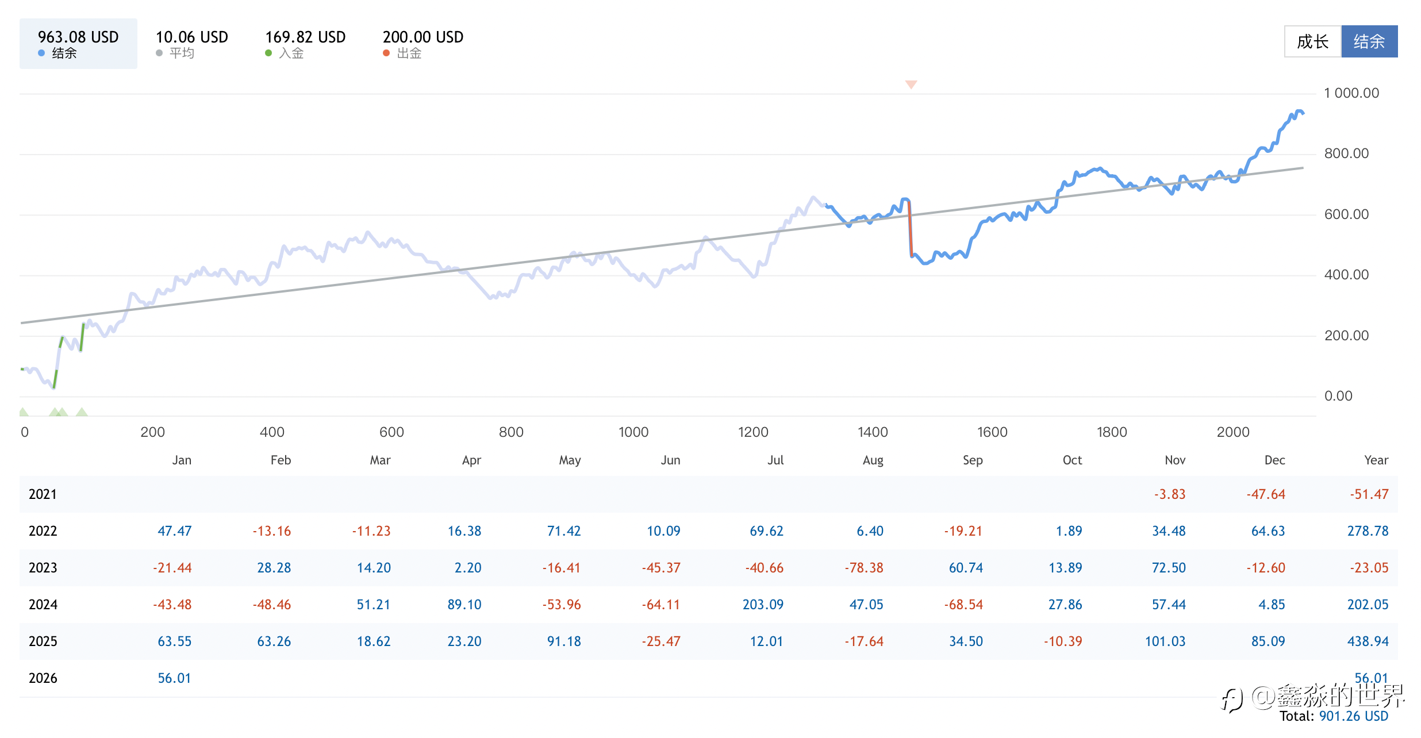Toggle the 平均 10.06 USD series
Screen dimensions: 1421x738
(x=191, y=44)
